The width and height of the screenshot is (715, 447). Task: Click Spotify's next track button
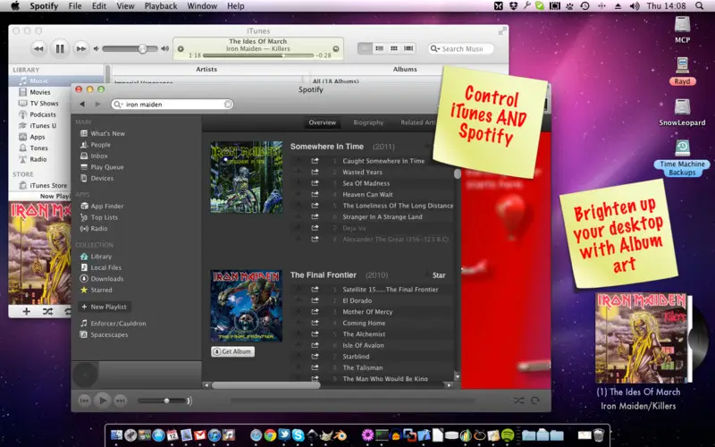click(121, 401)
